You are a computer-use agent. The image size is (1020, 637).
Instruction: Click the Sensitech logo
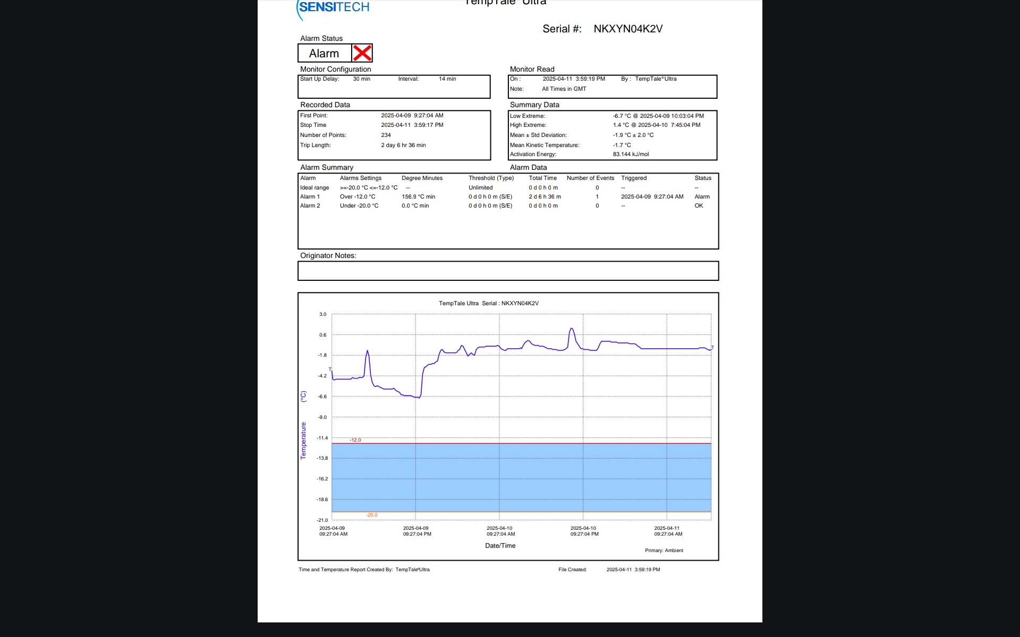click(333, 9)
